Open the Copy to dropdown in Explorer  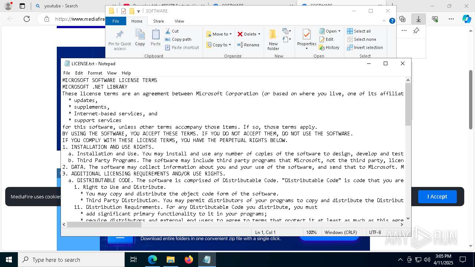[x=219, y=45]
